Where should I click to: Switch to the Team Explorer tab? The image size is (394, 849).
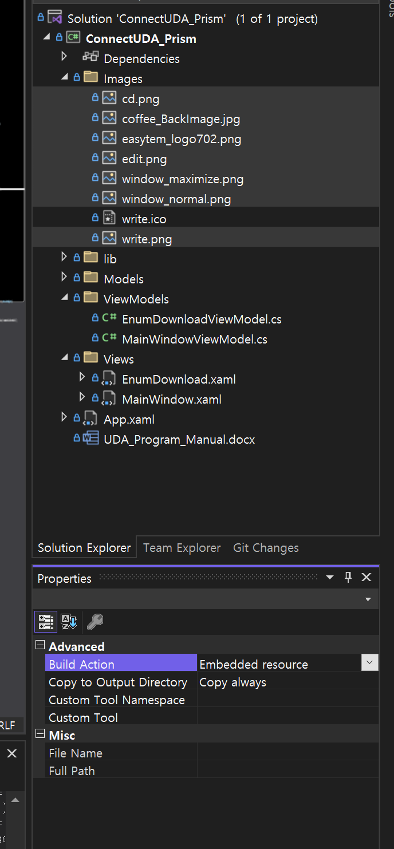tap(182, 548)
